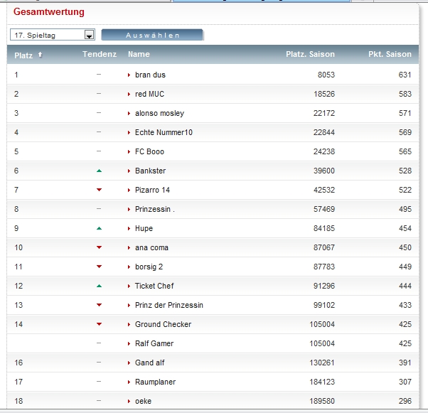Click the red trend arrow for ana coma
The width and height of the screenshot is (428, 413).
pyautogui.click(x=100, y=247)
